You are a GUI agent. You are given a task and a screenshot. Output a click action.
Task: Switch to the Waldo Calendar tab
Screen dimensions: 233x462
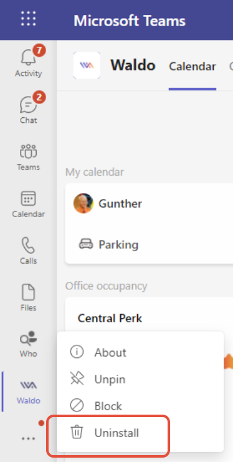point(193,66)
